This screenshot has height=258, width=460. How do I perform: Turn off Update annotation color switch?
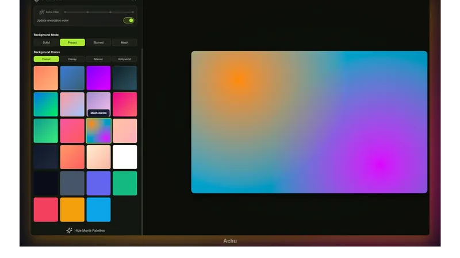128,21
